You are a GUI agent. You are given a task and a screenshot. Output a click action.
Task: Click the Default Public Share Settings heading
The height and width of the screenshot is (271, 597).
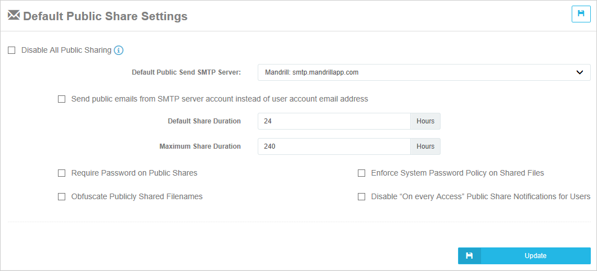coord(105,16)
